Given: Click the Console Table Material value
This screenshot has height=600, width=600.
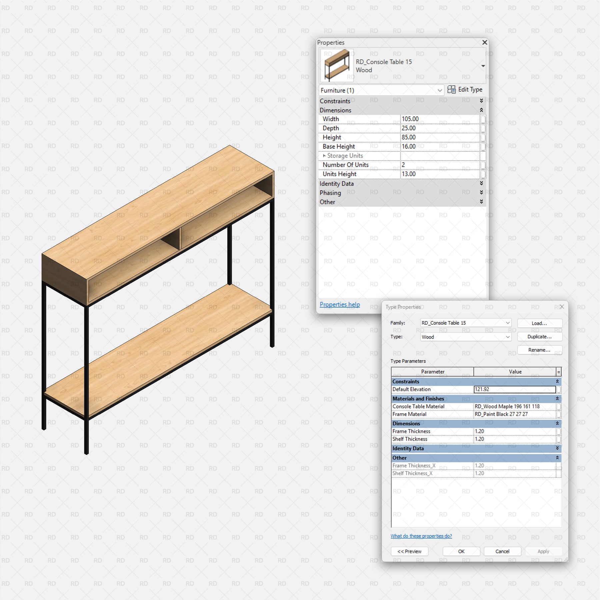Looking at the screenshot, I should pos(514,406).
